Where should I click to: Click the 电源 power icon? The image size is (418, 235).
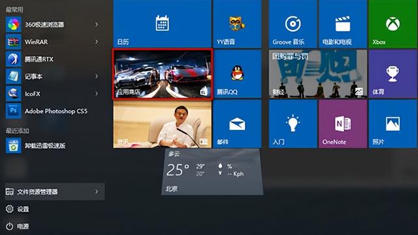[10, 227]
